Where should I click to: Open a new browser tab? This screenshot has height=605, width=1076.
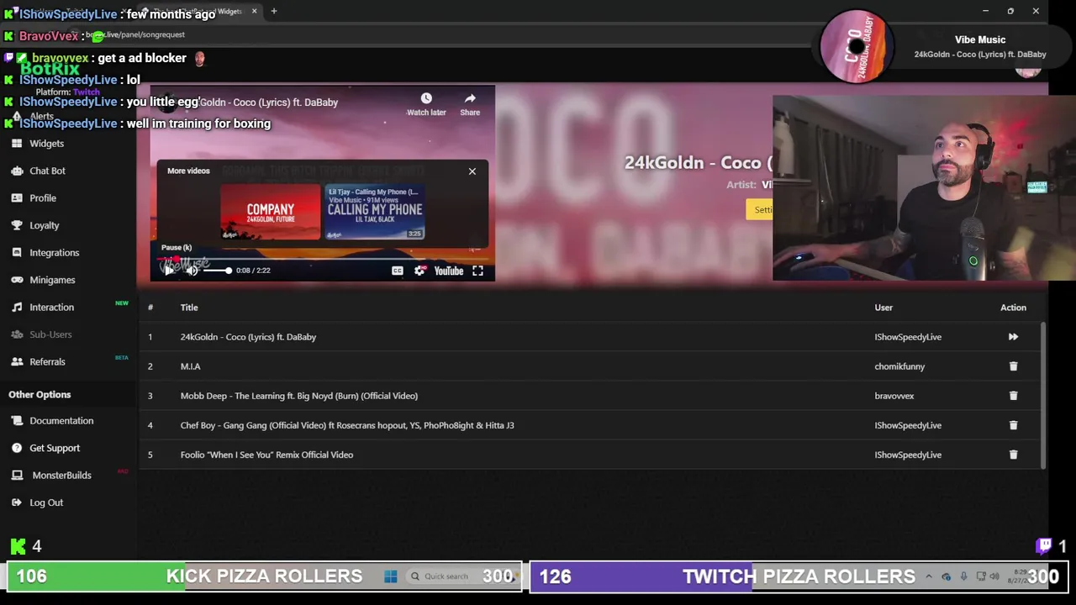pos(274,11)
